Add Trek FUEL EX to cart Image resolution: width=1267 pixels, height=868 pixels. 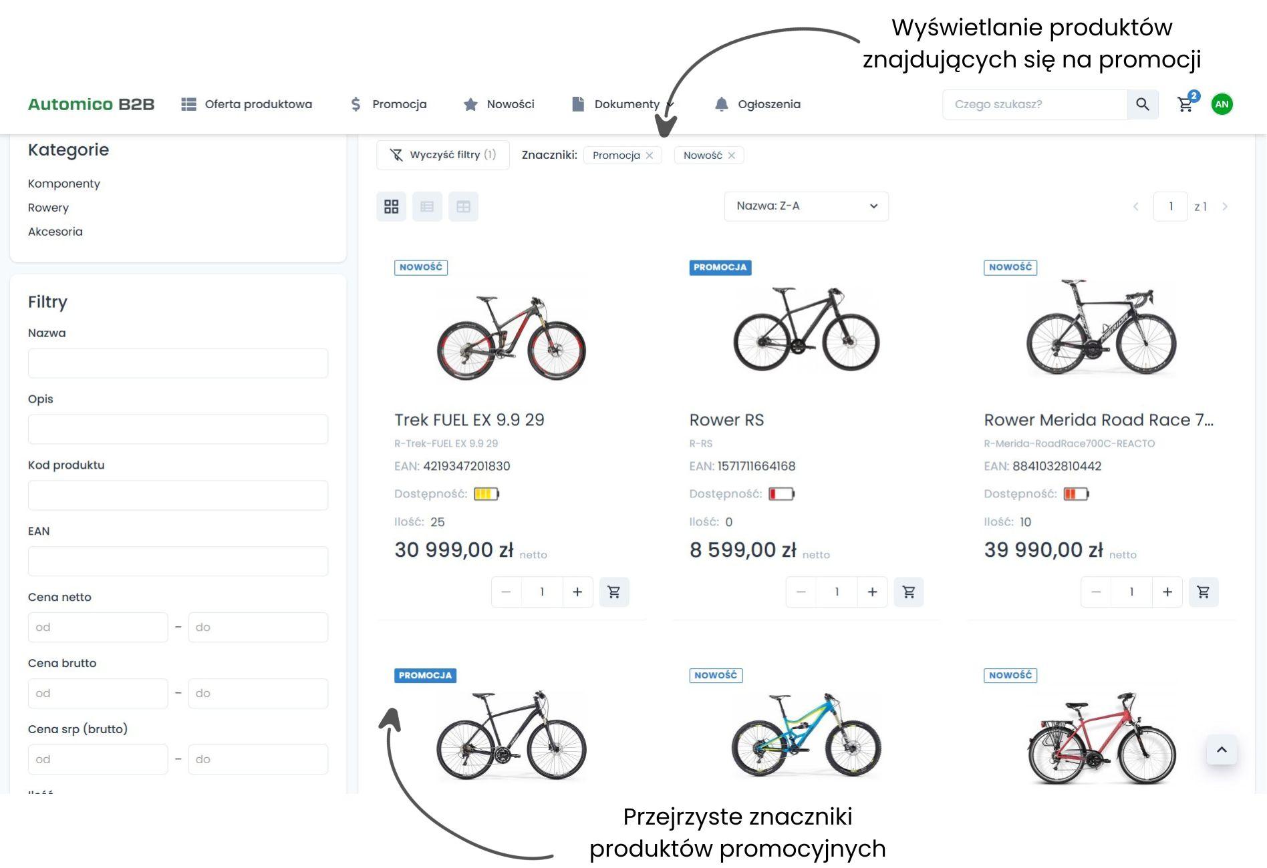[613, 592]
